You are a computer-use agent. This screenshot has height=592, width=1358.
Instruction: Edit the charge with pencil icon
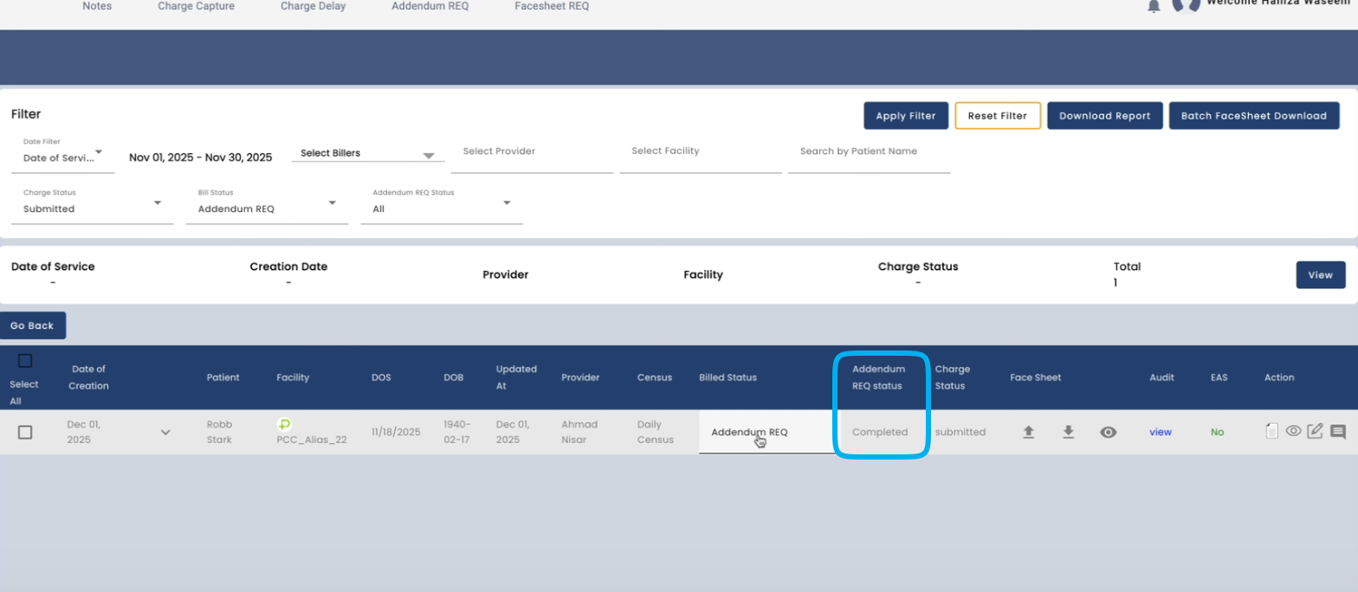(1315, 431)
